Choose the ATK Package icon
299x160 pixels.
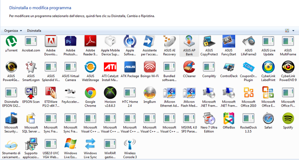[130, 67]
